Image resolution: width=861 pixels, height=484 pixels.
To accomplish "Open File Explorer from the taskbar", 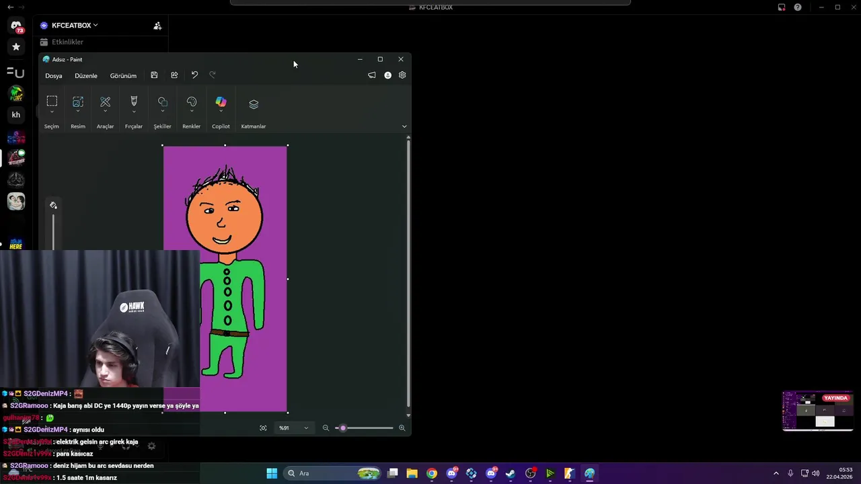I will tap(412, 473).
